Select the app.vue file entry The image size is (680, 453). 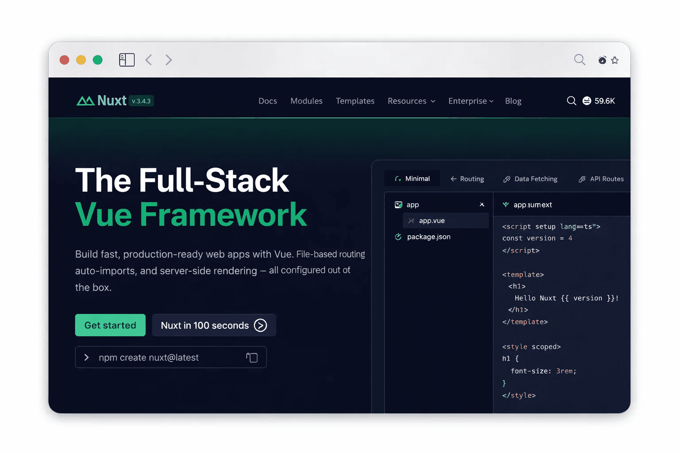pos(432,220)
